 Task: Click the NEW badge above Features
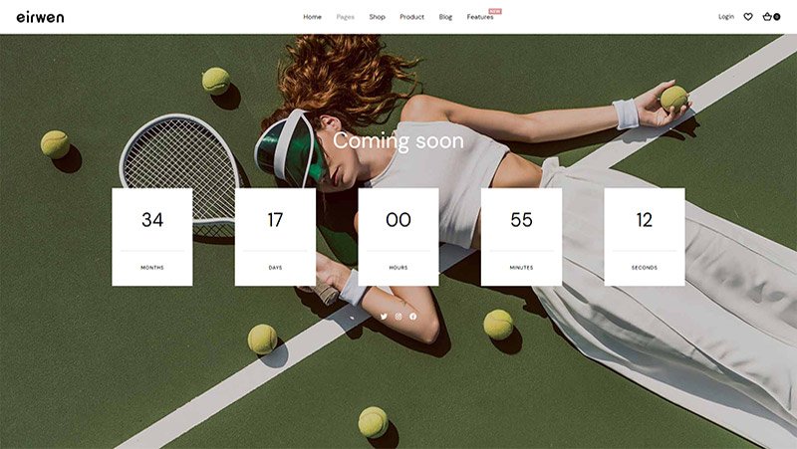coord(495,11)
